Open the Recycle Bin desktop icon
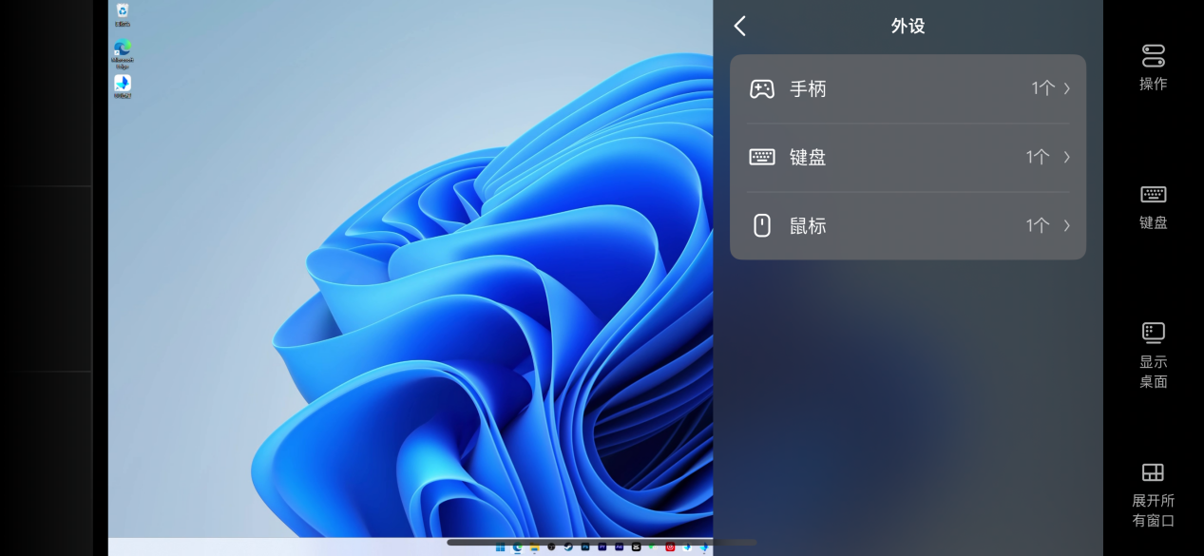1204x556 pixels. pyautogui.click(x=123, y=13)
